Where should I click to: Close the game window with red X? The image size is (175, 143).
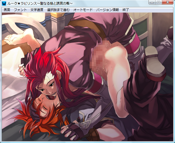coord(168,2)
